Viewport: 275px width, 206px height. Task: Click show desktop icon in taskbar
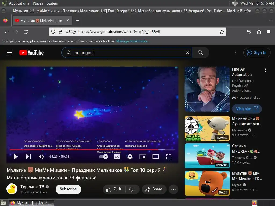click(x=3, y=203)
